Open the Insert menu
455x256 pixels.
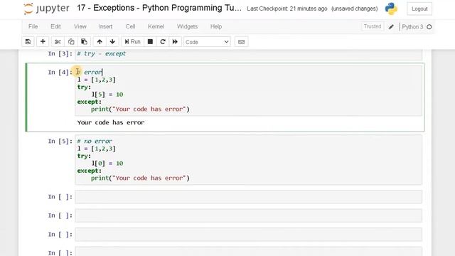point(106,26)
